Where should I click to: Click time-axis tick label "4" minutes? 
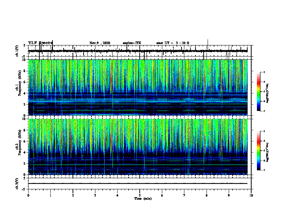click(x=118, y=195)
